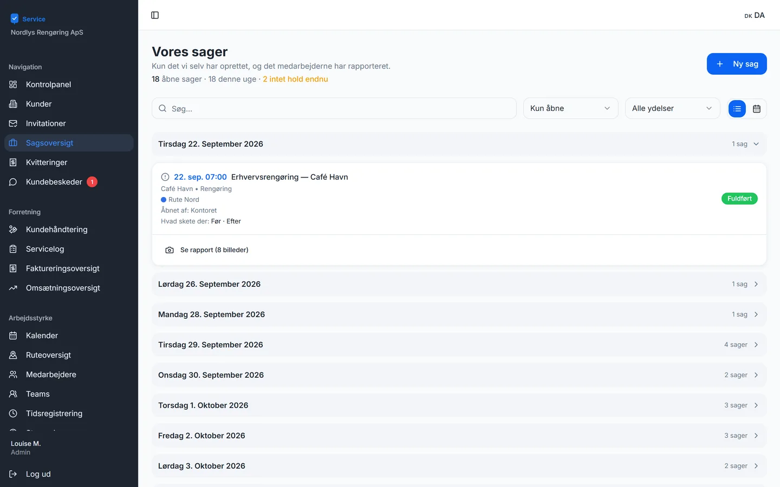Click the Omsætningsoversigt trend icon
The height and width of the screenshot is (487, 780).
pos(13,288)
